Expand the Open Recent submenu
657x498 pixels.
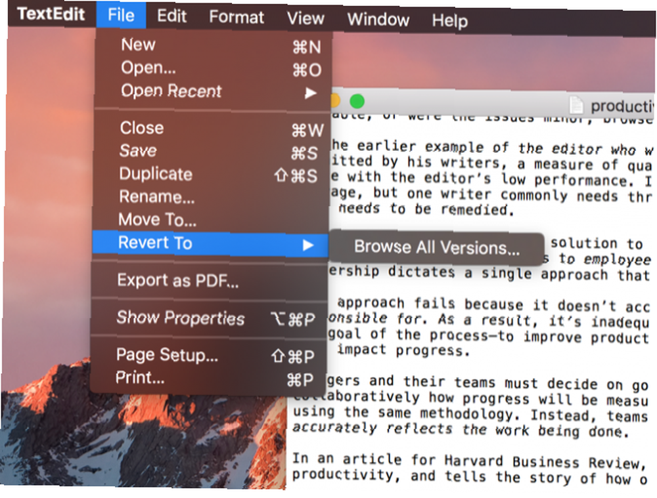214,91
